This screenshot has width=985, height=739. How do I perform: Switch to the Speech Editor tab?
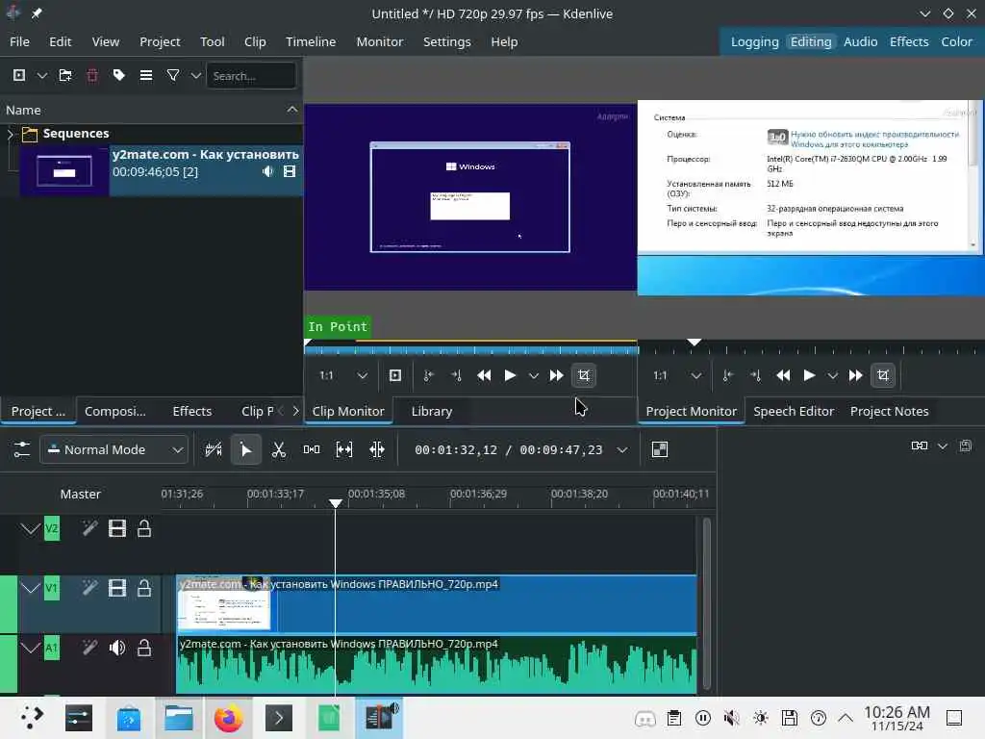coord(794,411)
